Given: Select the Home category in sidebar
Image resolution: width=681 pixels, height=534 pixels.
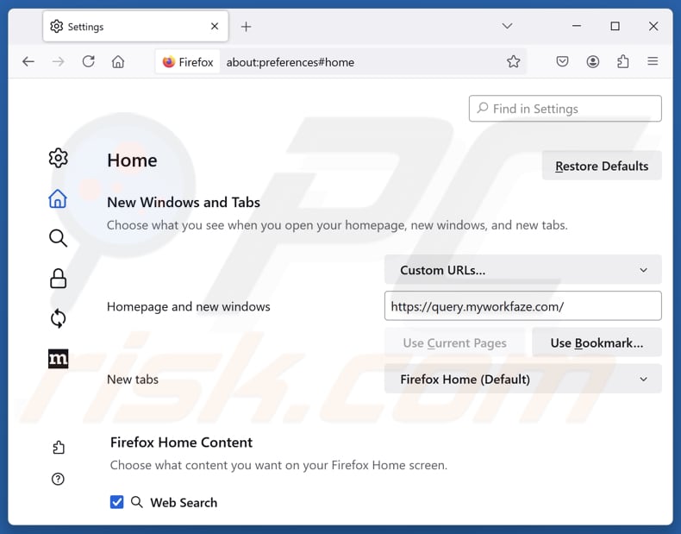Looking at the screenshot, I should 59,198.
